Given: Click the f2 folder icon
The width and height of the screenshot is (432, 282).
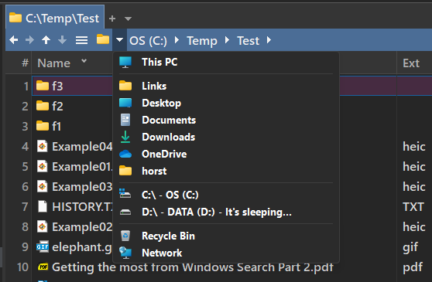Looking at the screenshot, I should 43,106.
